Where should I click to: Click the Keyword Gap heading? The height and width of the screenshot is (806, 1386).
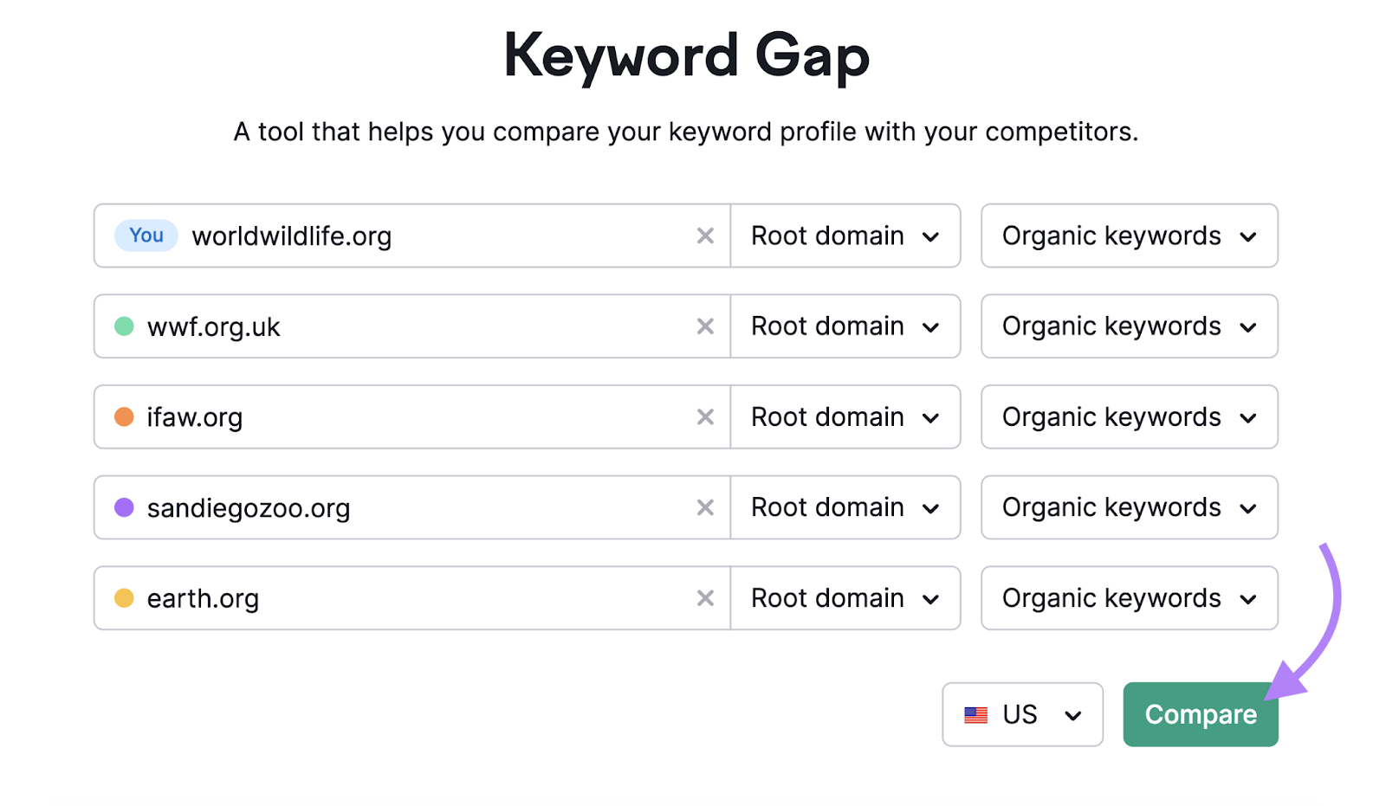pyautogui.click(x=685, y=55)
